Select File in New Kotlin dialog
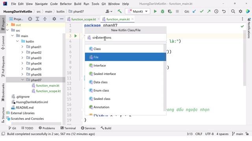 (x=125, y=57)
